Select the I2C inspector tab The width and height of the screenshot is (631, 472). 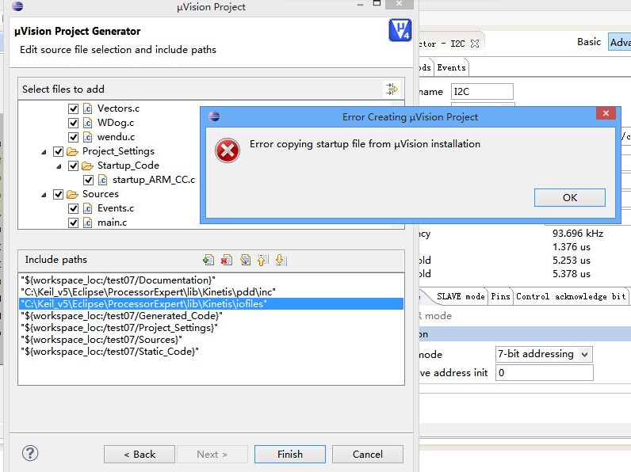(451, 44)
